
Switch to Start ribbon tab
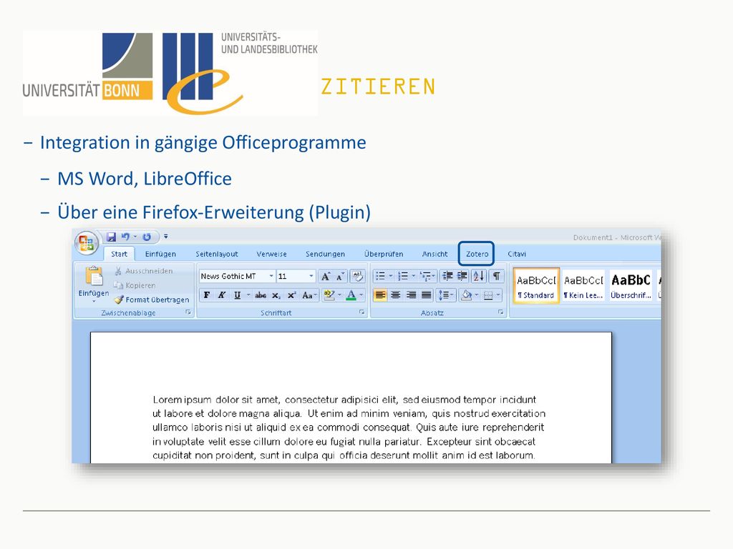(119, 254)
